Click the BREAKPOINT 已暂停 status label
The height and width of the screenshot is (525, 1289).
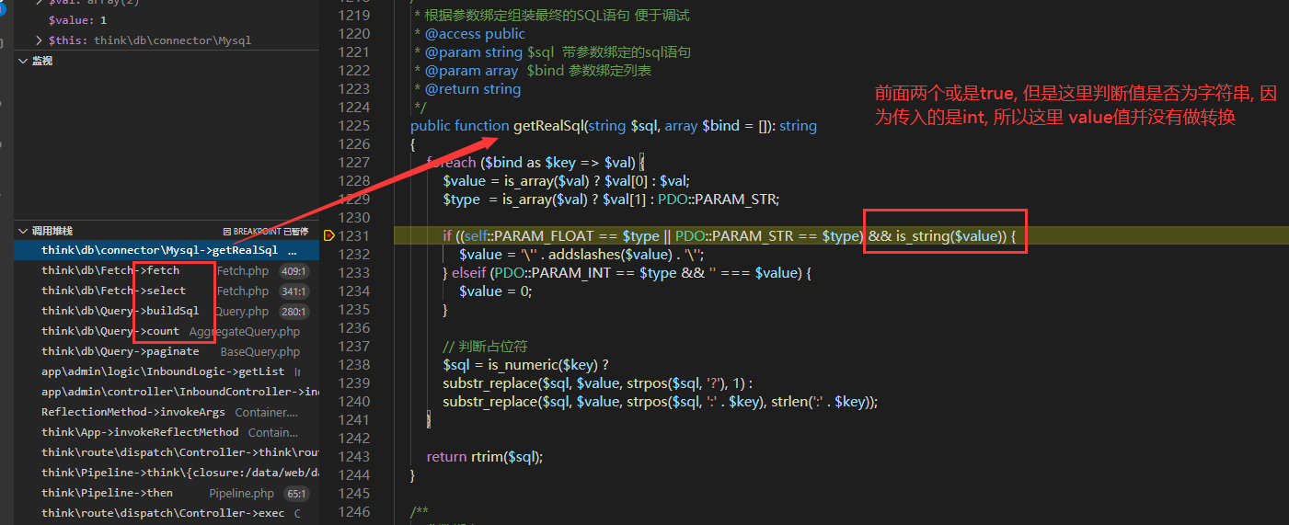[x=265, y=232]
